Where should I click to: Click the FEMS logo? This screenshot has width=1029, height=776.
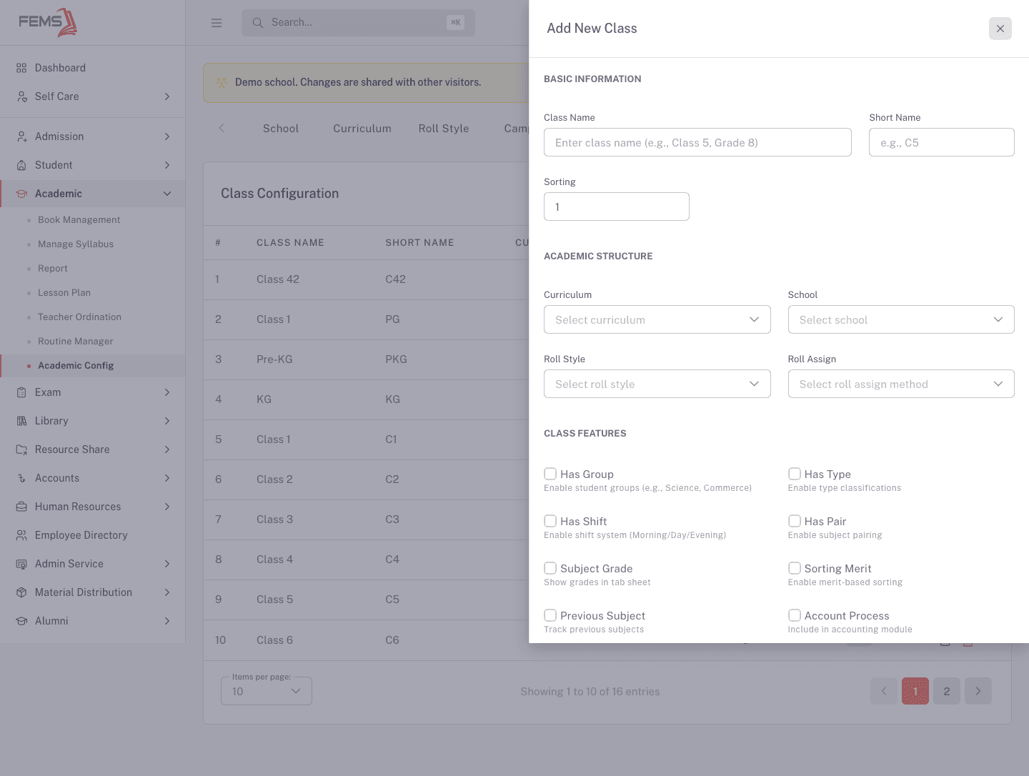pos(48,22)
